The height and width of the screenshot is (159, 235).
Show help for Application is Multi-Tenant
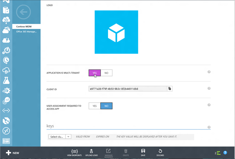[209, 72]
